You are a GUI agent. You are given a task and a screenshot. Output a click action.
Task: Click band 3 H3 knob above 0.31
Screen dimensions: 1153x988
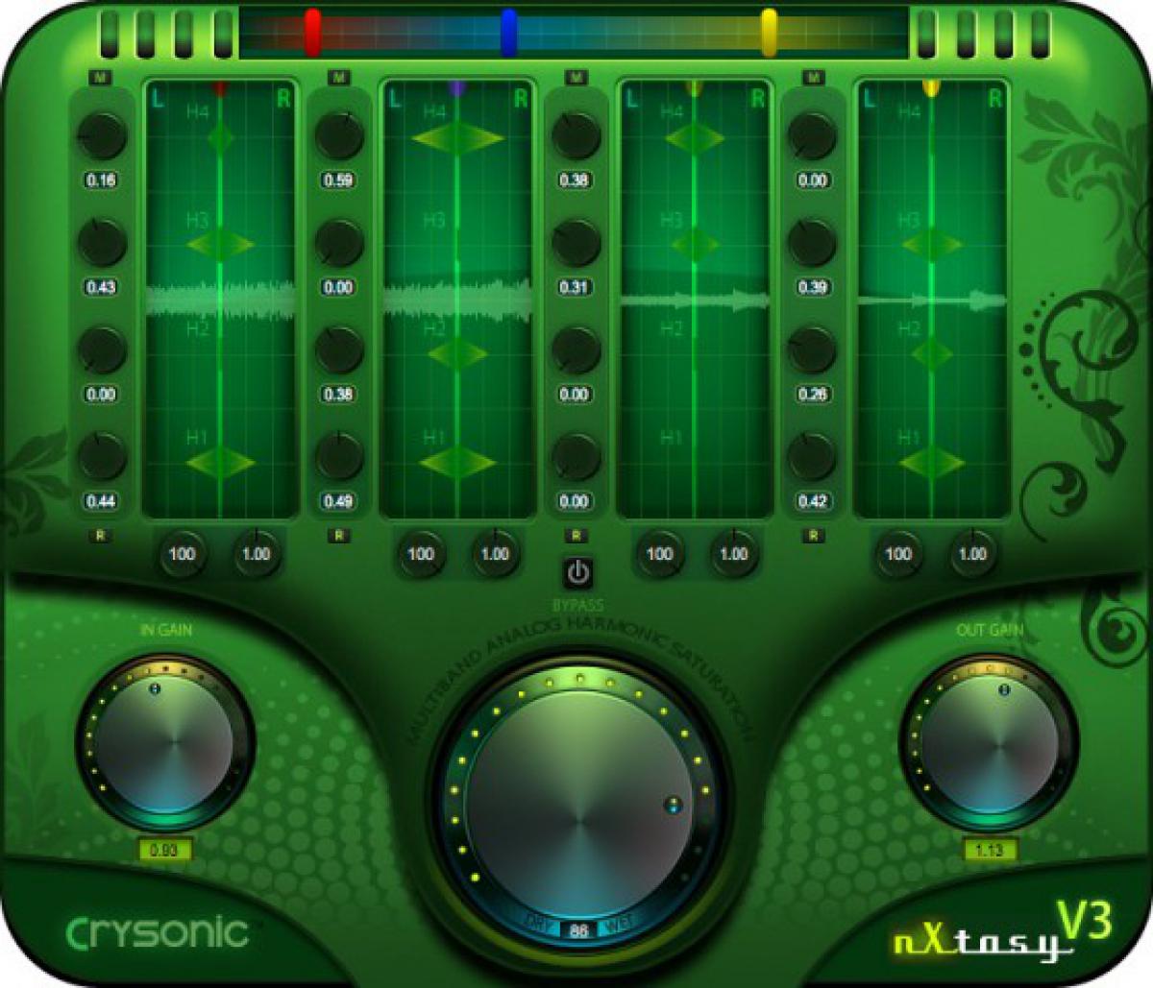click(576, 242)
